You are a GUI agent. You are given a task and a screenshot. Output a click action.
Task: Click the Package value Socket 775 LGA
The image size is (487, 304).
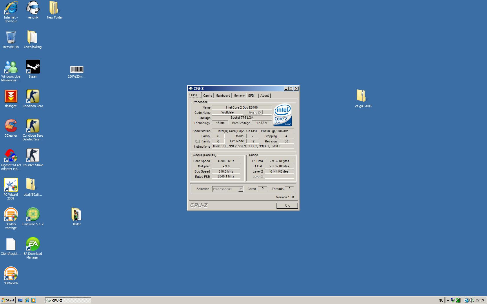click(x=242, y=118)
